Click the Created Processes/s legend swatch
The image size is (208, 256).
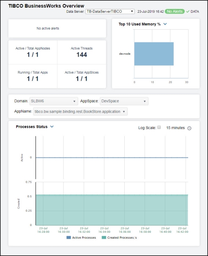tap(104, 237)
